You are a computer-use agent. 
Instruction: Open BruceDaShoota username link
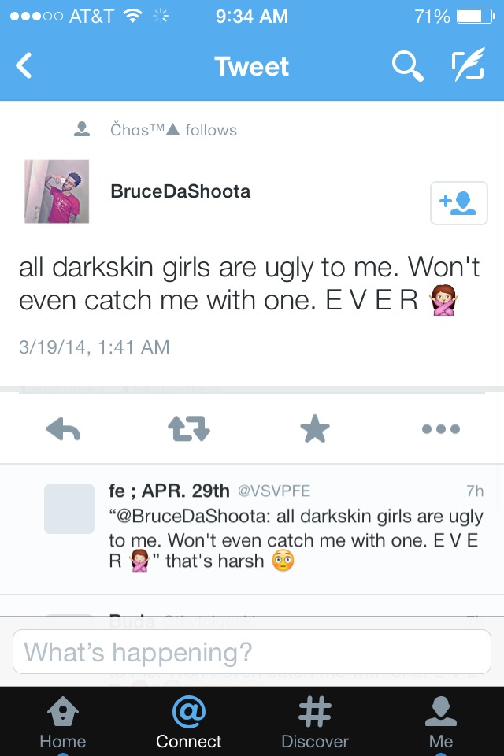pos(180,191)
